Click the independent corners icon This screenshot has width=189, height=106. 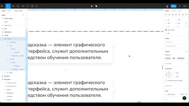(186, 26)
